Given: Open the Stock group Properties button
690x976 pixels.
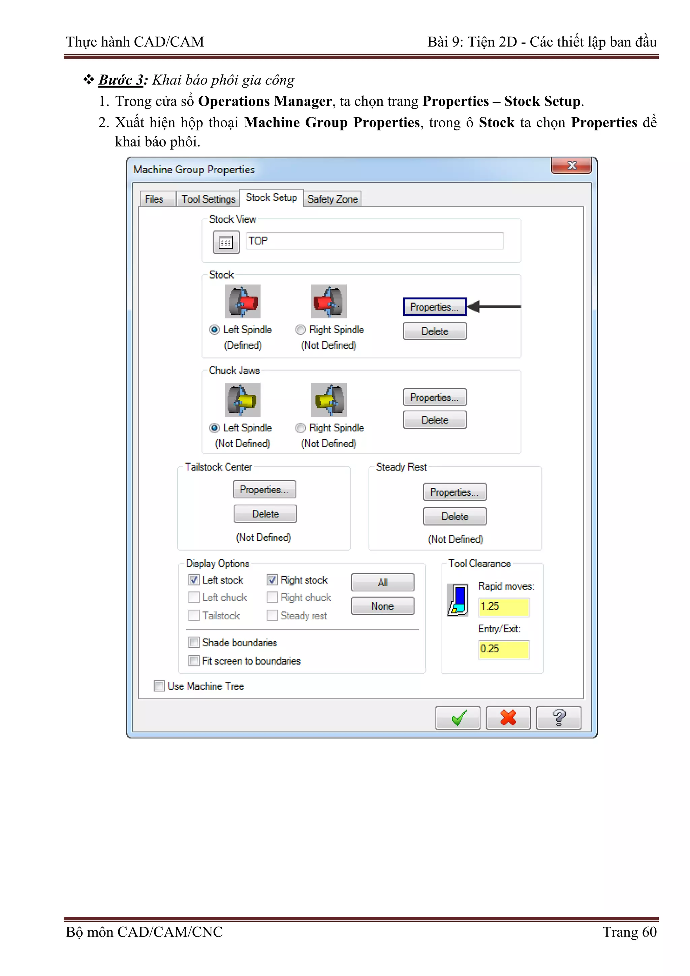Looking at the screenshot, I should click(435, 307).
